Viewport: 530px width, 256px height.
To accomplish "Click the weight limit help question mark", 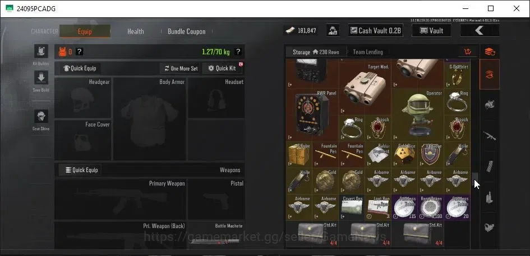I will pyautogui.click(x=238, y=52).
